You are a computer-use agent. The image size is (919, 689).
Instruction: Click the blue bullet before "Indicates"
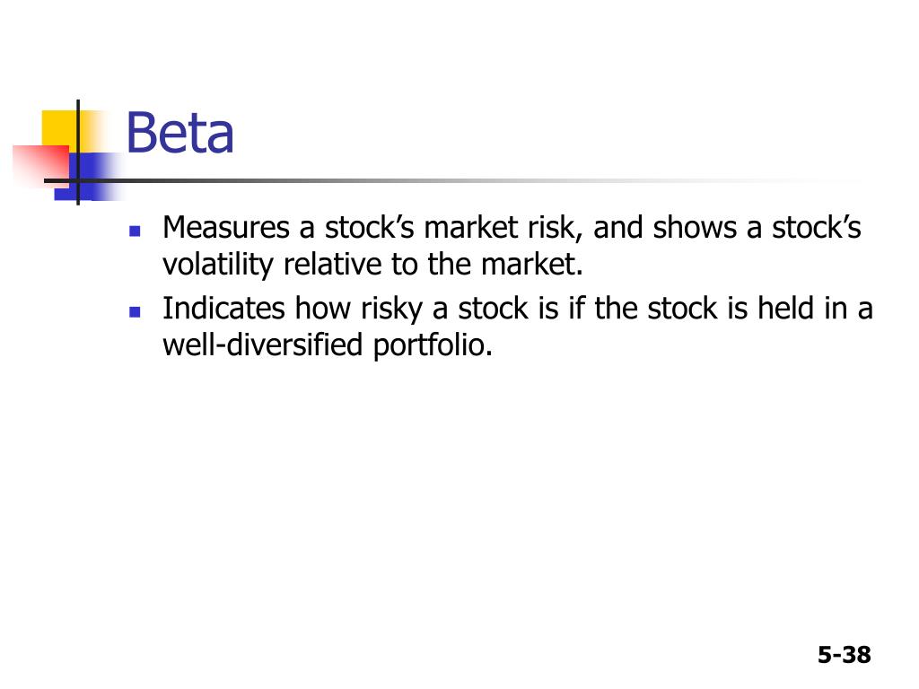coord(135,311)
